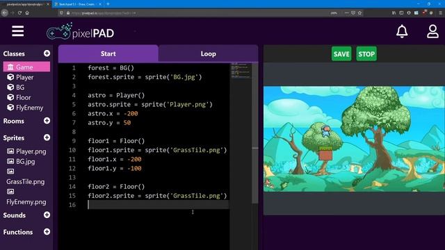Click code line 'astro = Player()'
The image size is (445, 250).
(x=116, y=95)
